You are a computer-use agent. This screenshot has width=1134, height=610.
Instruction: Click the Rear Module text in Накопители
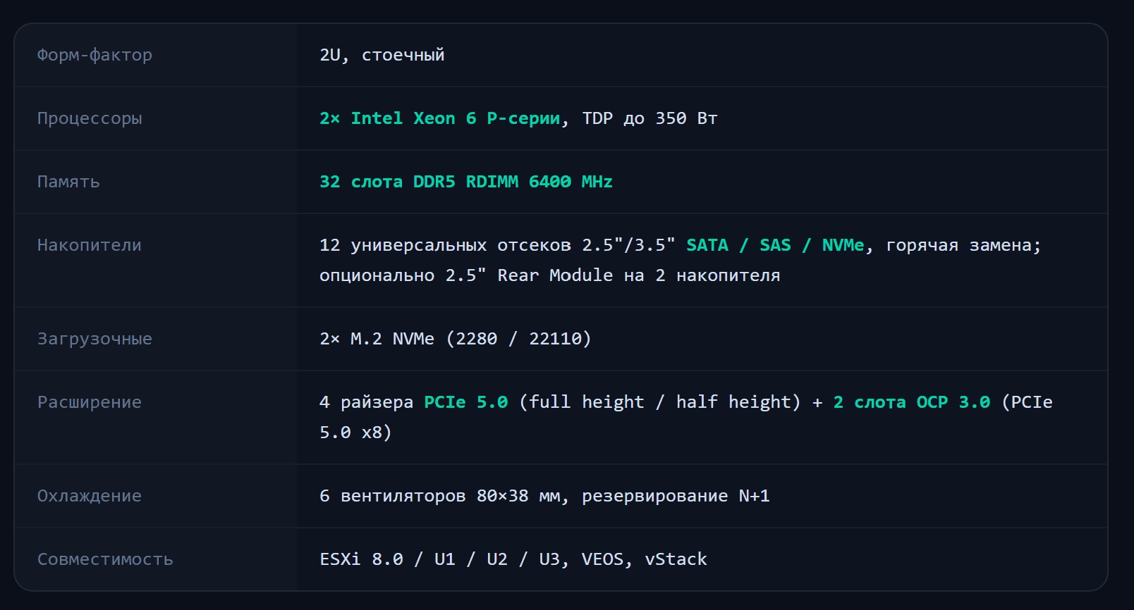point(555,275)
